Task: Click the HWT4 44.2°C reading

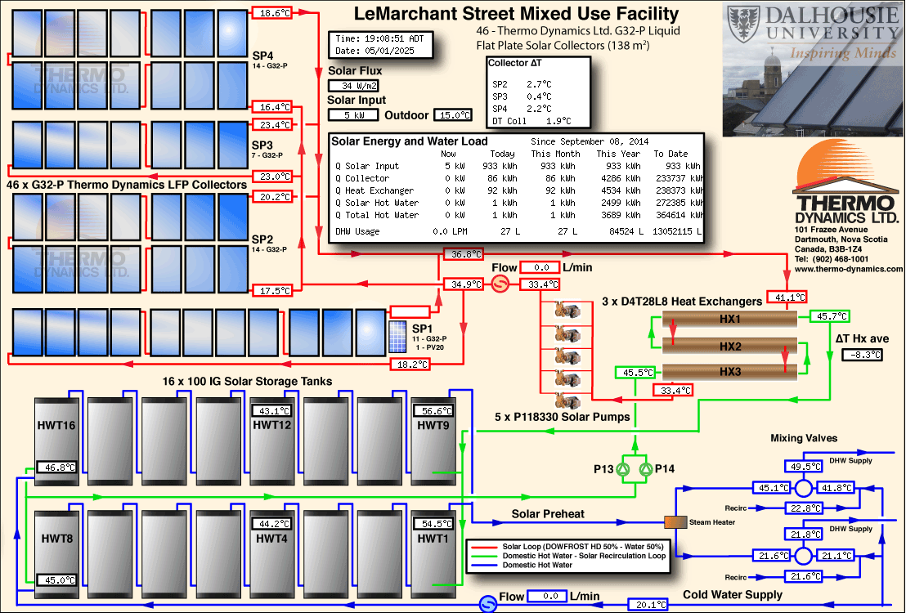Action: coord(272,523)
